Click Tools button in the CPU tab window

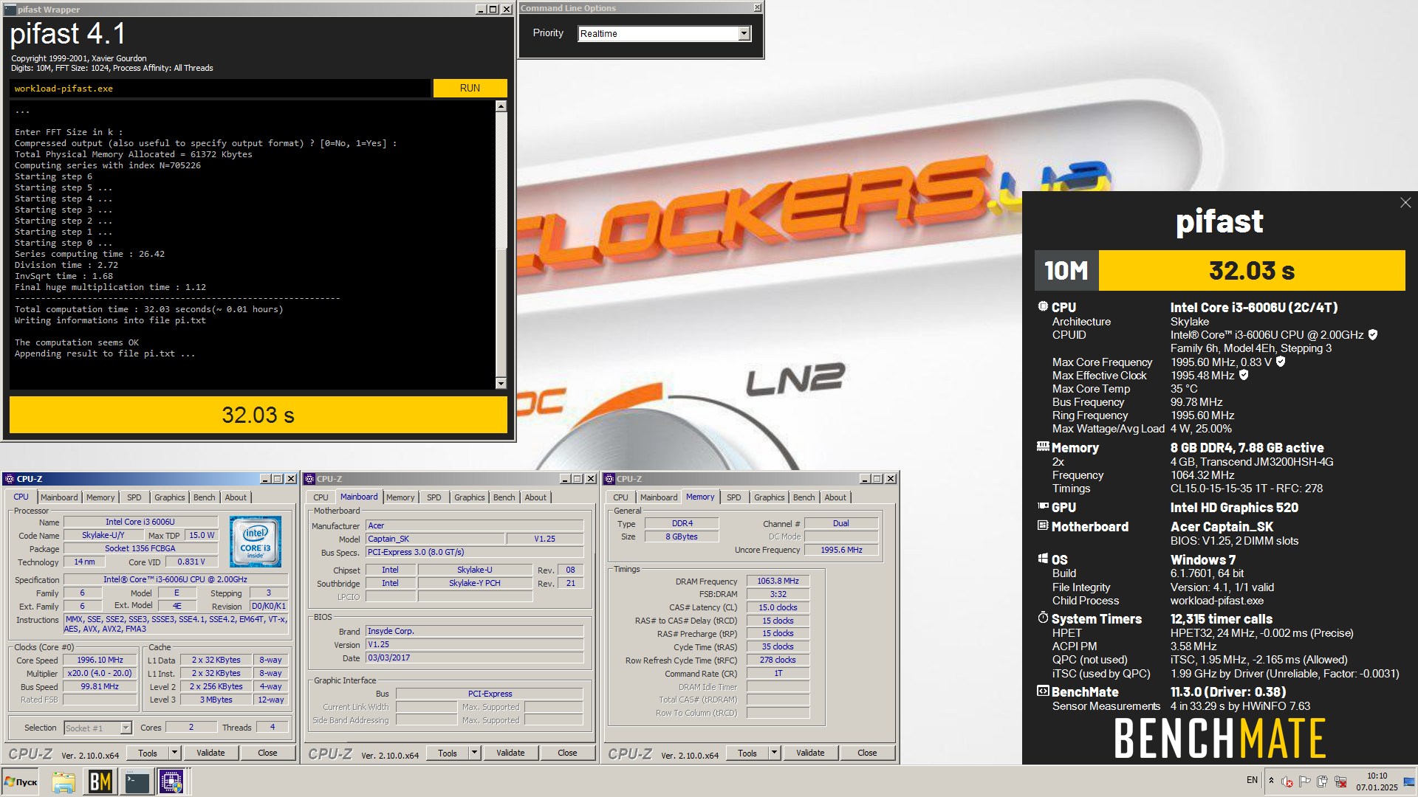pyautogui.click(x=148, y=753)
